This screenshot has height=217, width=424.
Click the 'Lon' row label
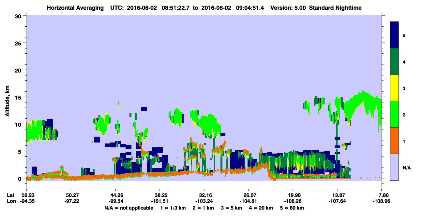[11, 201]
